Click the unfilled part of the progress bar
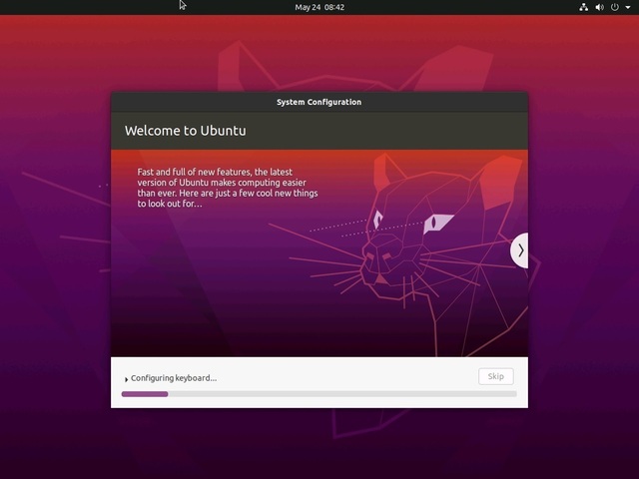 (x=339, y=394)
